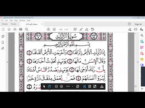Click the first icon in right pane tool list

click(x=142, y=41)
